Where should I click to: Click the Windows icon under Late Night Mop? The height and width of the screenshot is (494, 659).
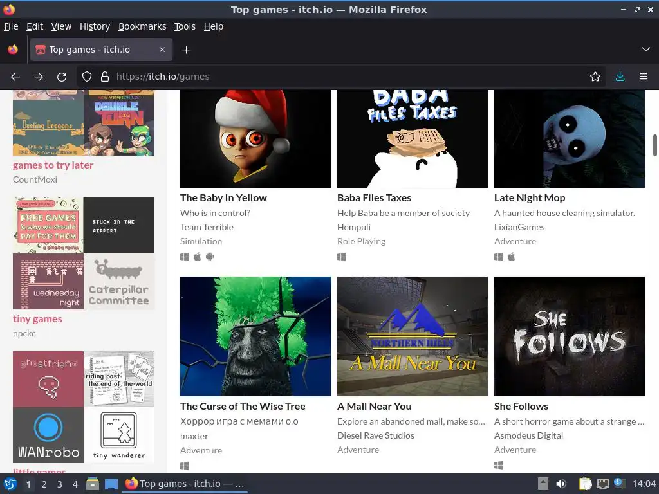(x=499, y=257)
